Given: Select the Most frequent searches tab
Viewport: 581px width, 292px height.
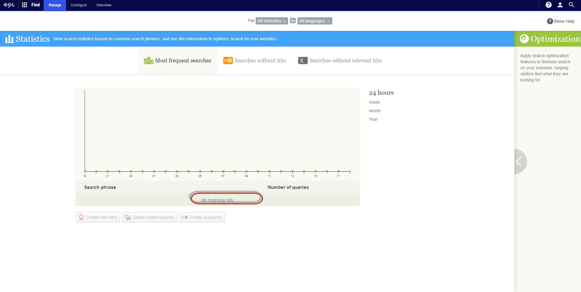Looking at the screenshot, I should [178, 61].
